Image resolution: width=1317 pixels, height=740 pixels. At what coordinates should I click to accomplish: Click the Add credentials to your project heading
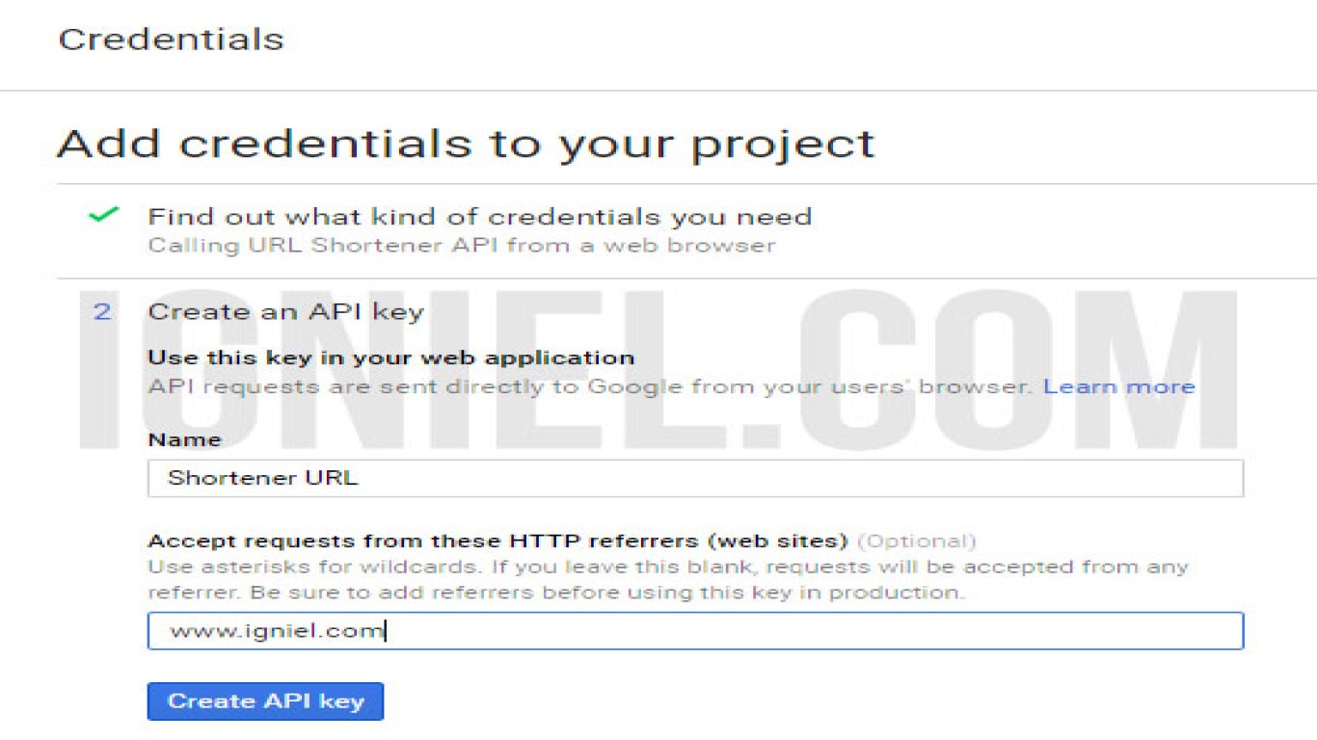point(466,144)
